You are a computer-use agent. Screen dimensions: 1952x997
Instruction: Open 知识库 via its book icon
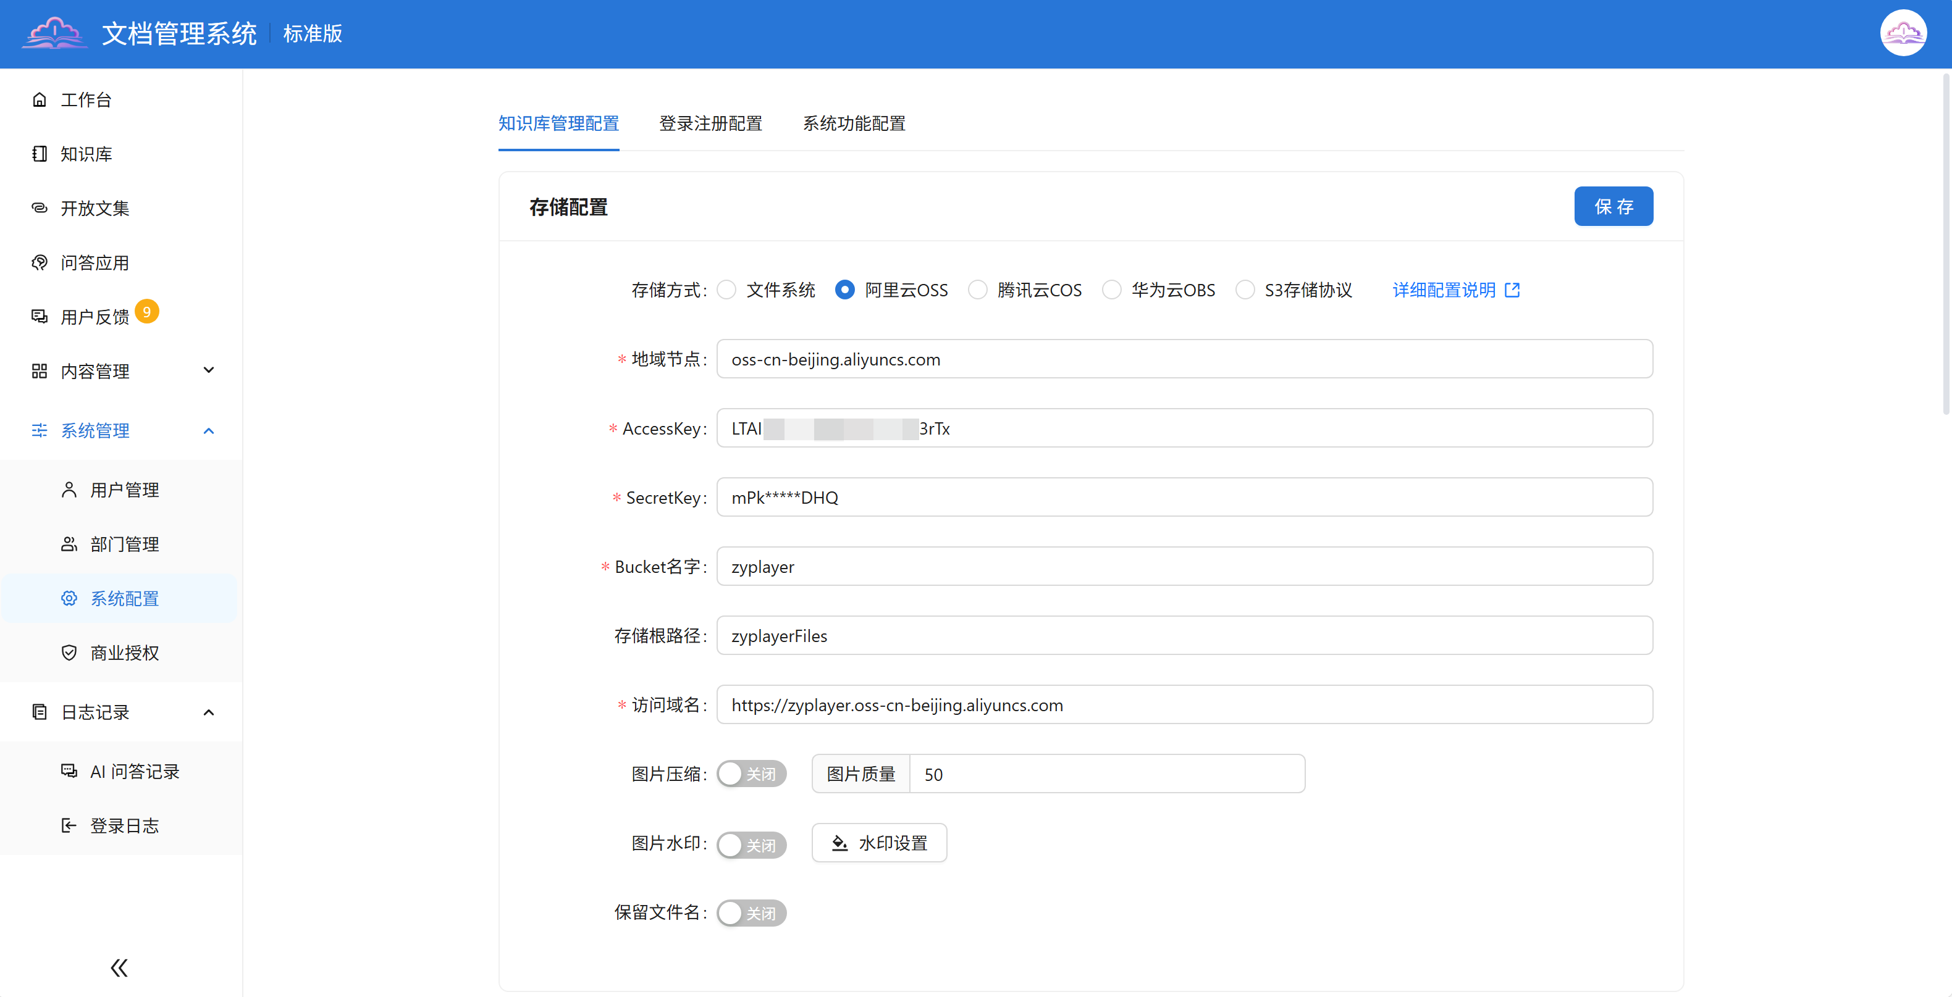40,154
